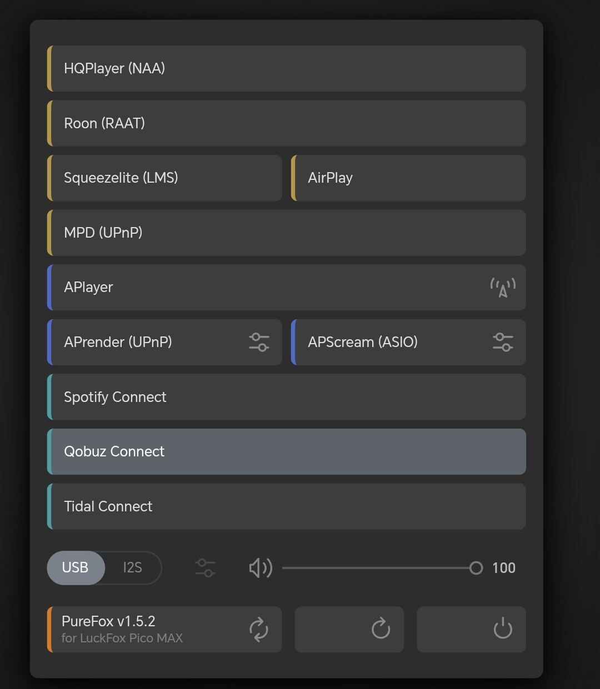This screenshot has height=689, width=600.
Task: Switch output to USB
Action: pyautogui.click(x=76, y=568)
